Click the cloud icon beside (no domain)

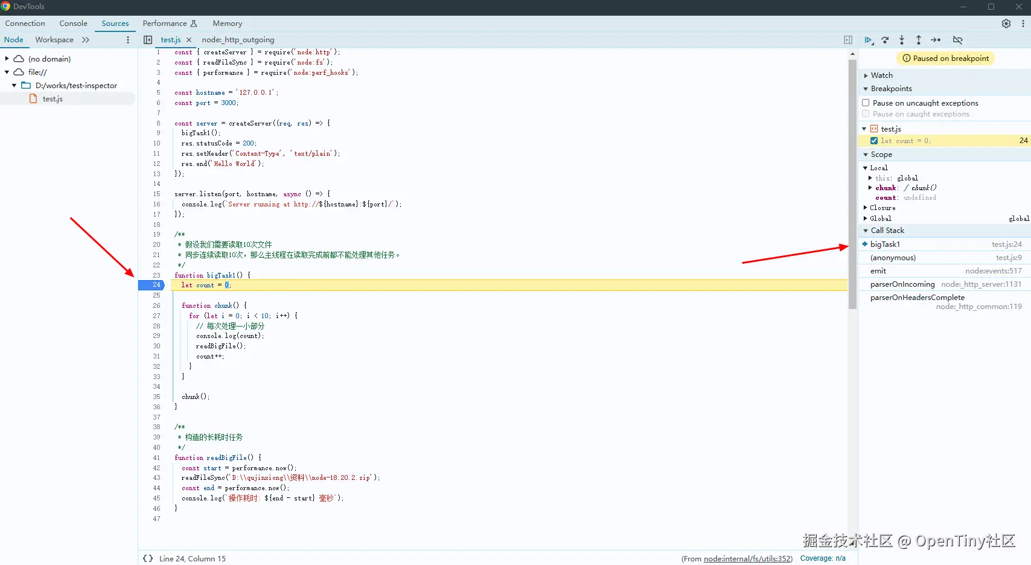(19, 59)
